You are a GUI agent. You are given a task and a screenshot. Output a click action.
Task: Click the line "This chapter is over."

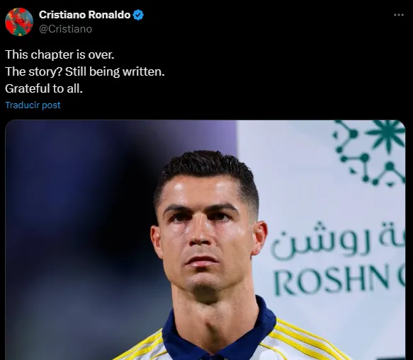(x=60, y=54)
